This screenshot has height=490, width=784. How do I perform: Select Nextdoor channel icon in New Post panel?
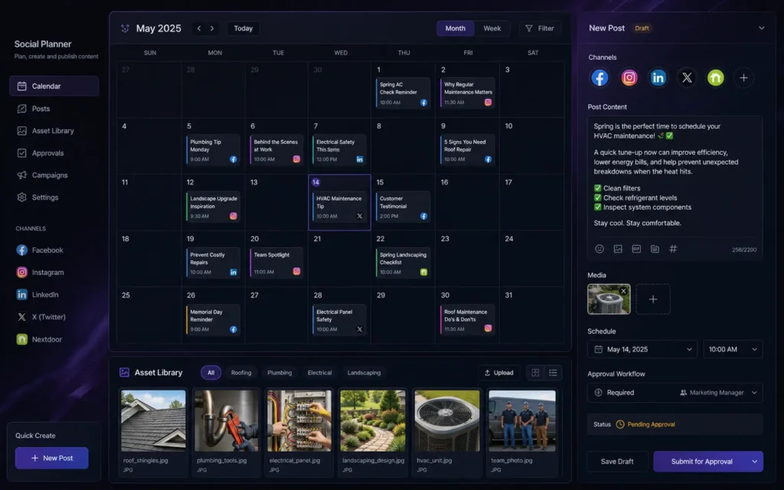pos(716,78)
